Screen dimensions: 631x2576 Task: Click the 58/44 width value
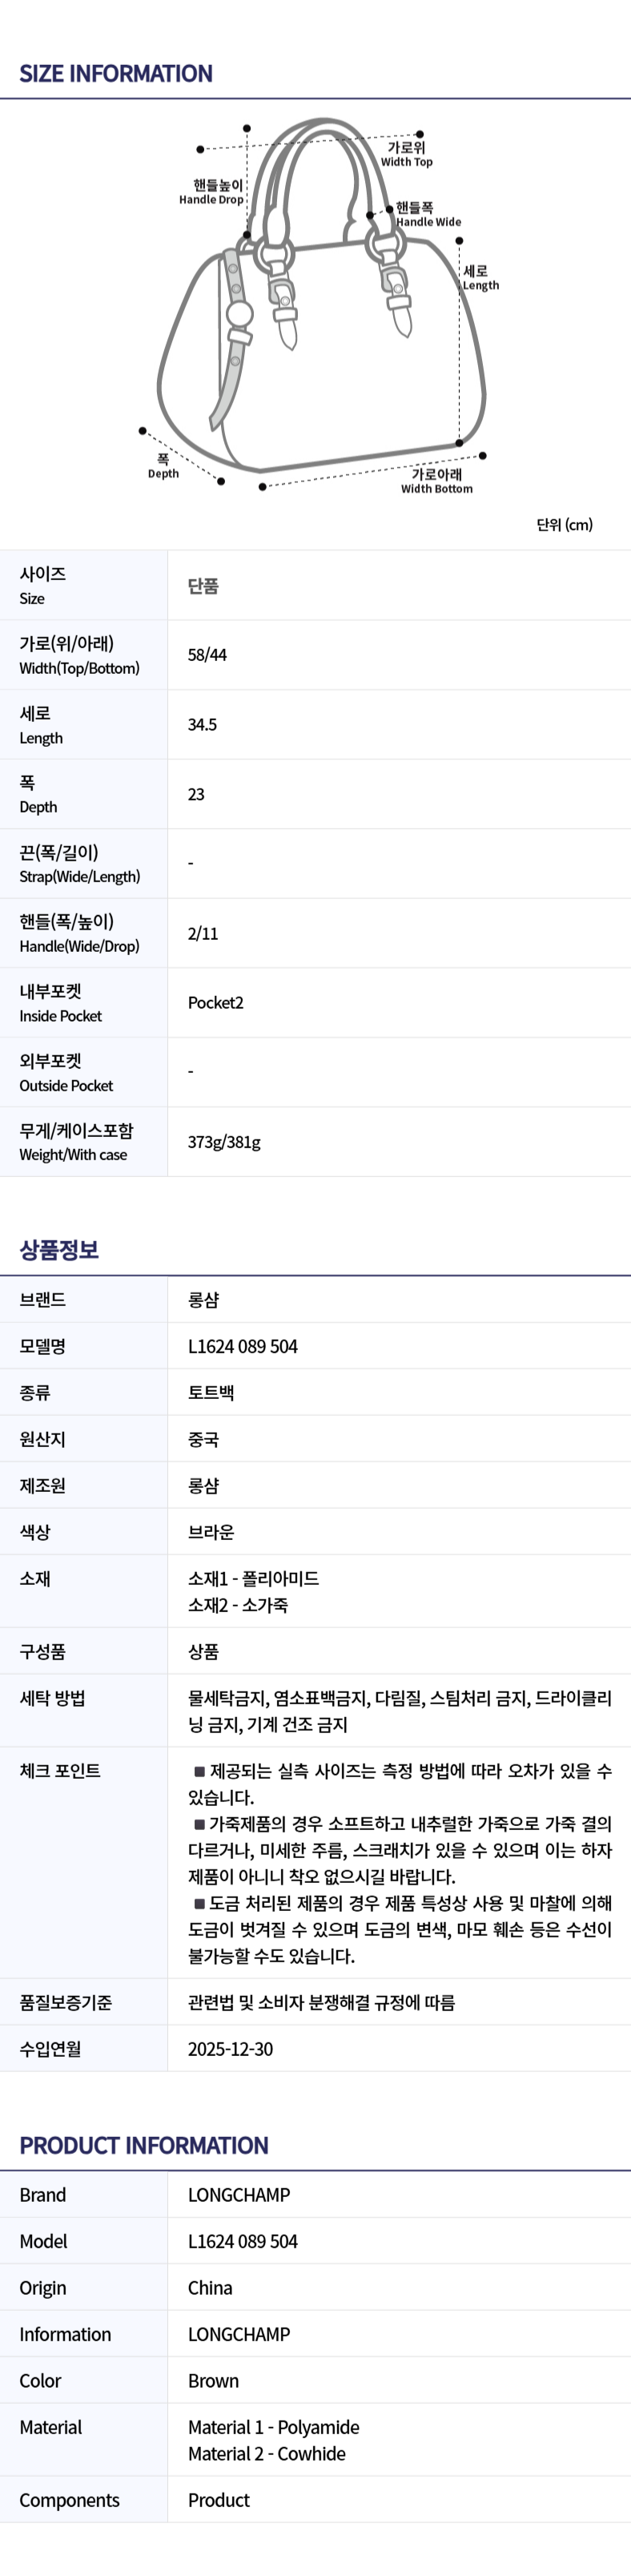click(x=207, y=655)
